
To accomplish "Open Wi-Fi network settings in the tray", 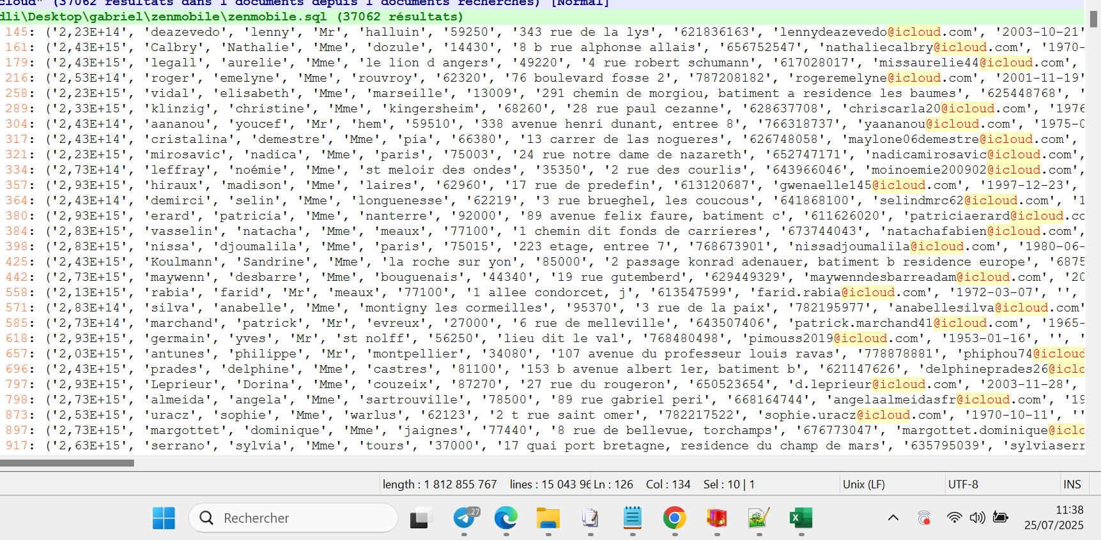I will coord(954,518).
